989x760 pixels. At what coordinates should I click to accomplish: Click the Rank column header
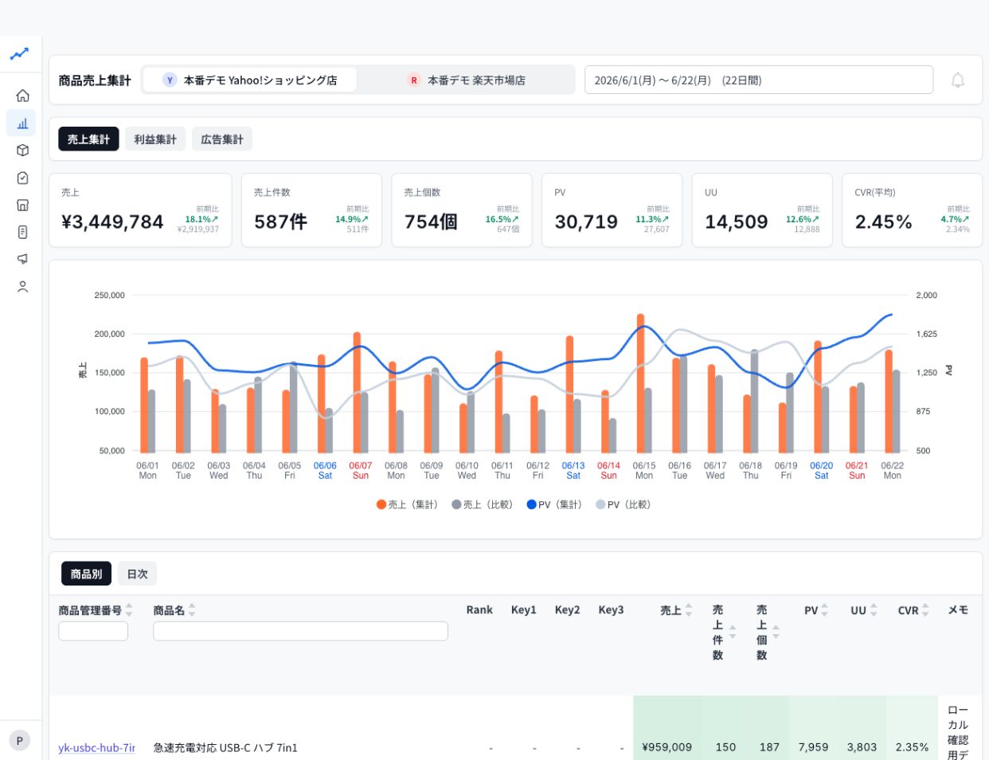coord(479,609)
